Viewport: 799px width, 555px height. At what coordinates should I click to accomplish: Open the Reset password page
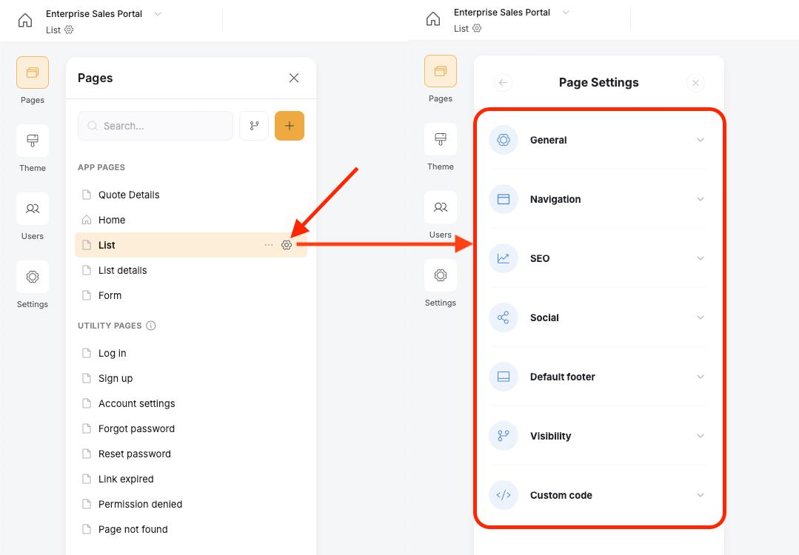[x=191, y=454]
